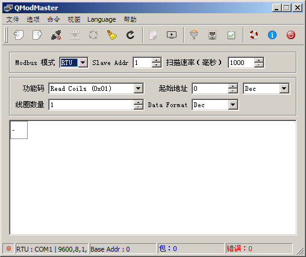Increase the 扫描速率 spinner value
The image size is (306, 257).
pos(258,60)
